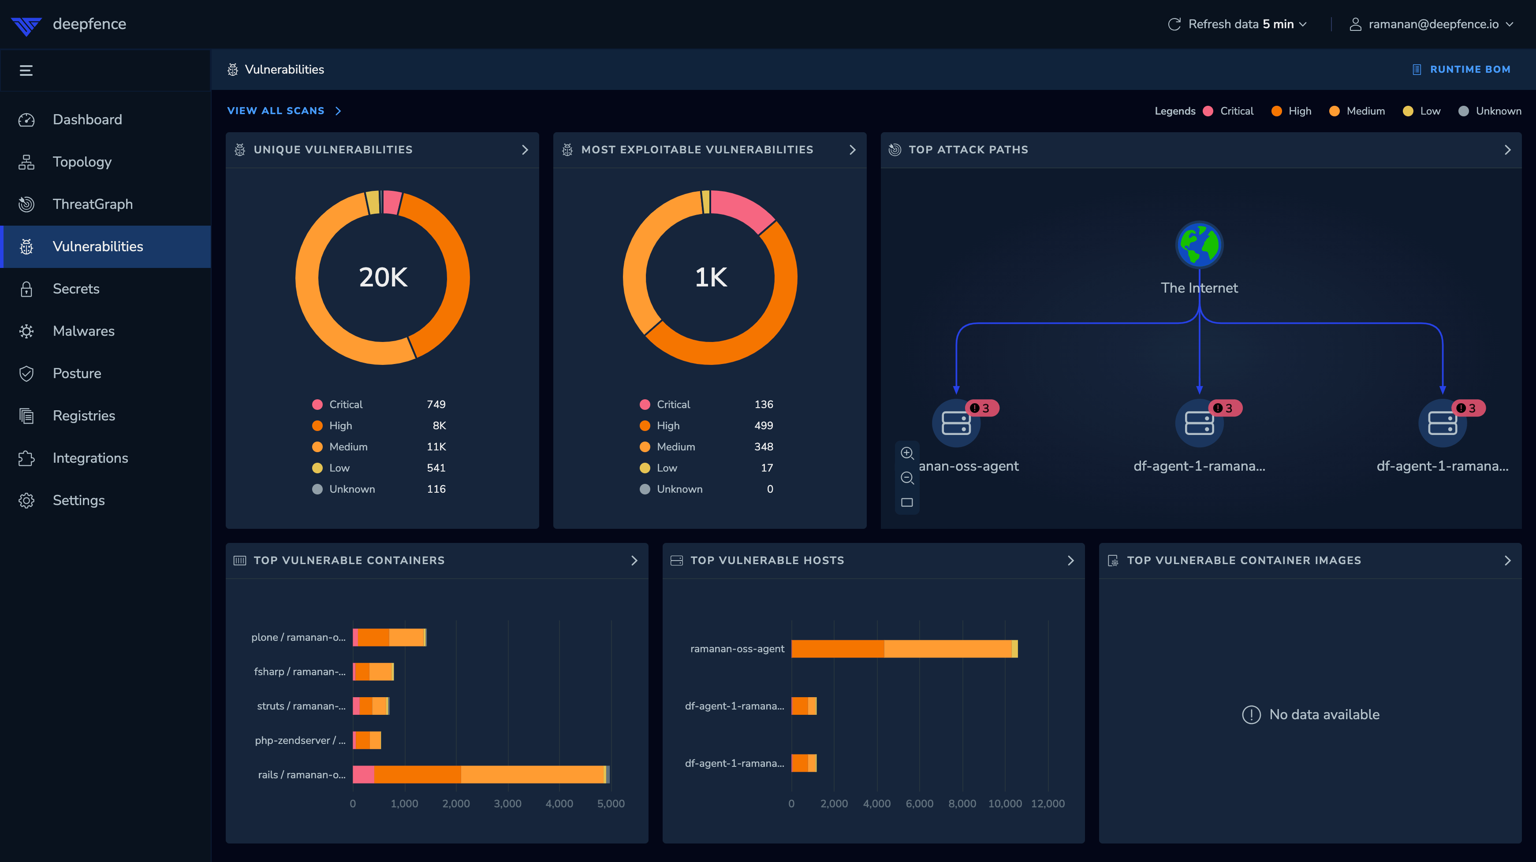The height and width of the screenshot is (862, 1536).
Task: Collapse the sidebar with hamburger icon
Action: [26, 71]
